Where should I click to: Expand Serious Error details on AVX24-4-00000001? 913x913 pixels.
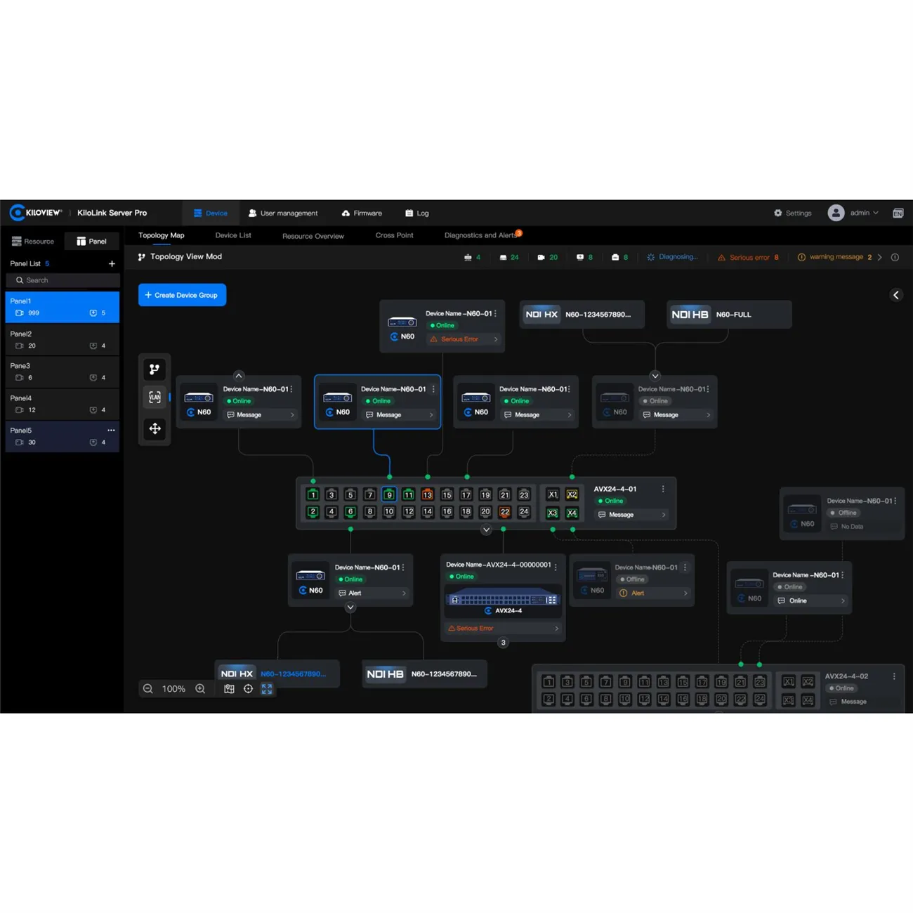point(502,628)
